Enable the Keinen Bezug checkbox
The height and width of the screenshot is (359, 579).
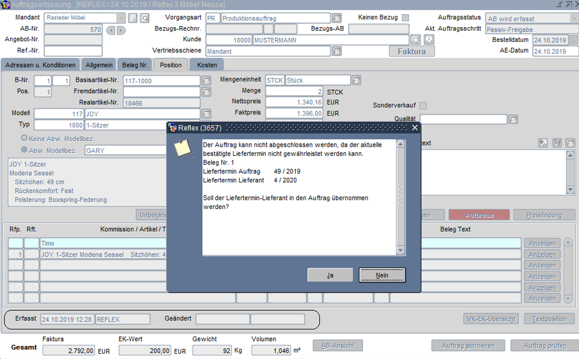(x=405, y=18)
